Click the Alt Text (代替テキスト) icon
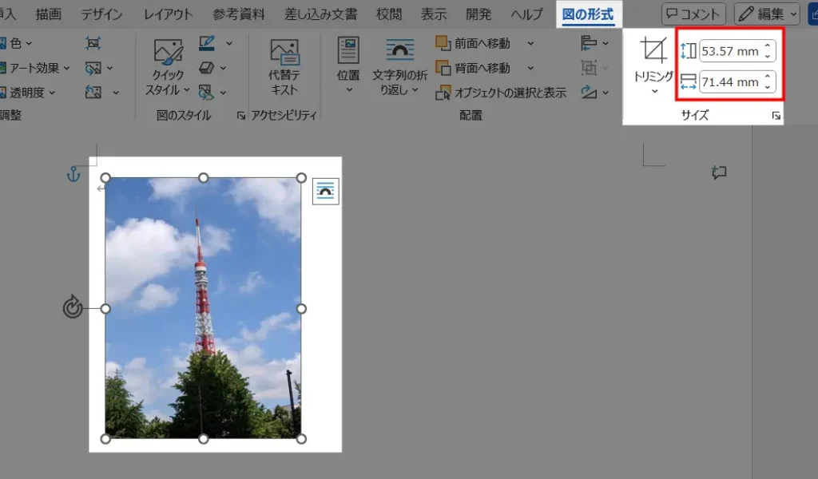 click(x=284, y=67)
